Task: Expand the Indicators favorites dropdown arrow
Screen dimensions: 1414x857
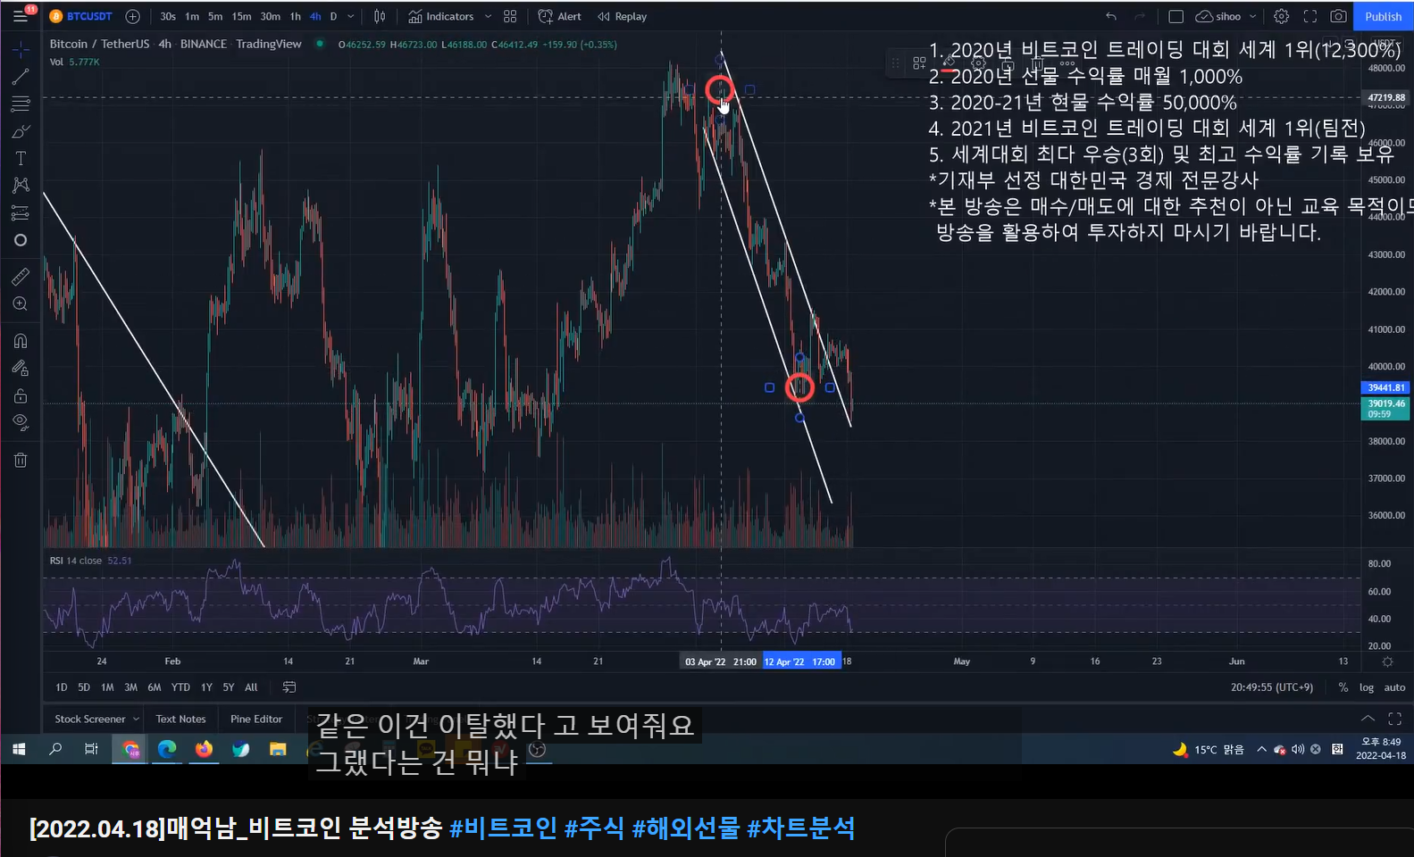Action: coord(488,16)
